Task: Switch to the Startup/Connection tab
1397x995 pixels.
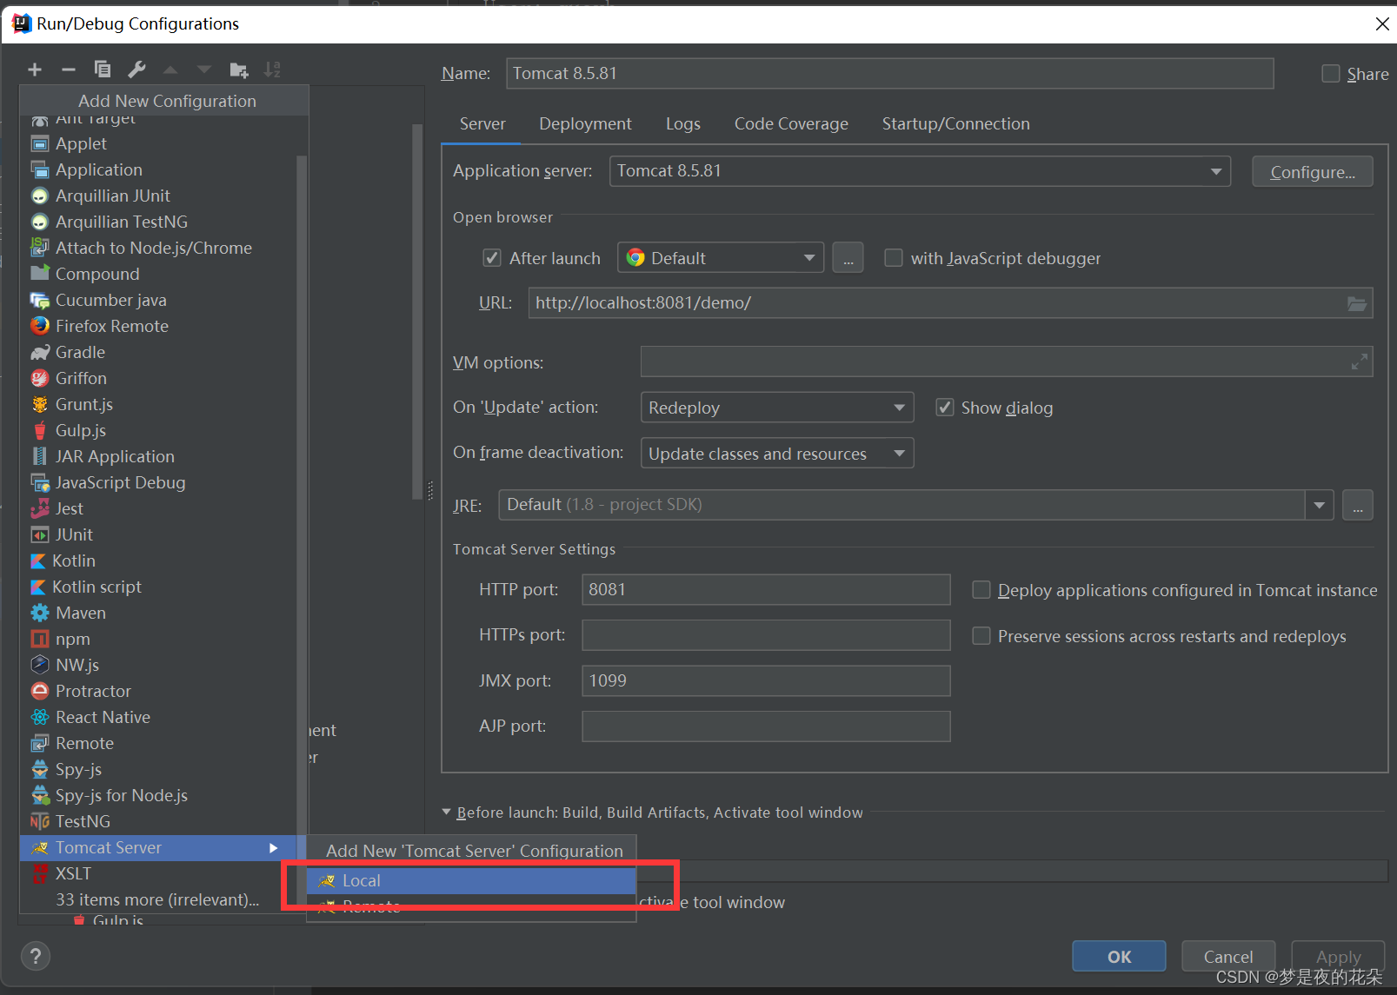Action: [955, 124]
